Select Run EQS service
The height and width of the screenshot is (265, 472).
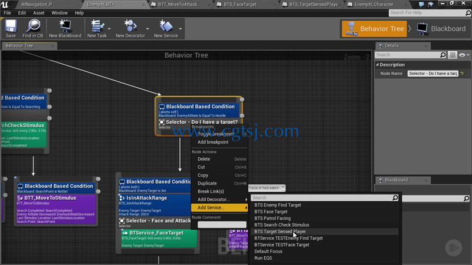pyautogui.click(x=324, y=258)
